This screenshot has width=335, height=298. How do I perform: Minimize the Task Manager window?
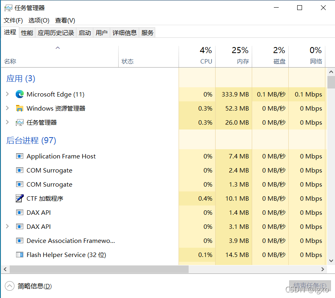coord(276,8)
